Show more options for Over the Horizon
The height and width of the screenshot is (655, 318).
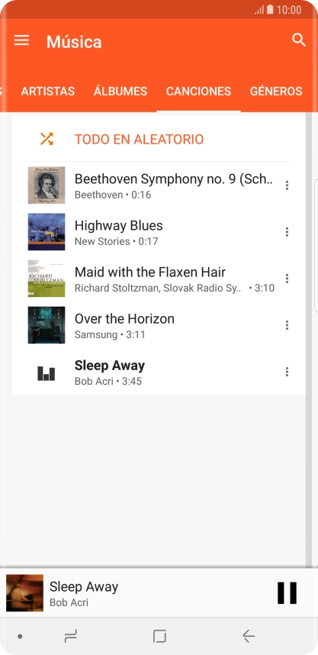pyautogui.click(x=287, y=325)
